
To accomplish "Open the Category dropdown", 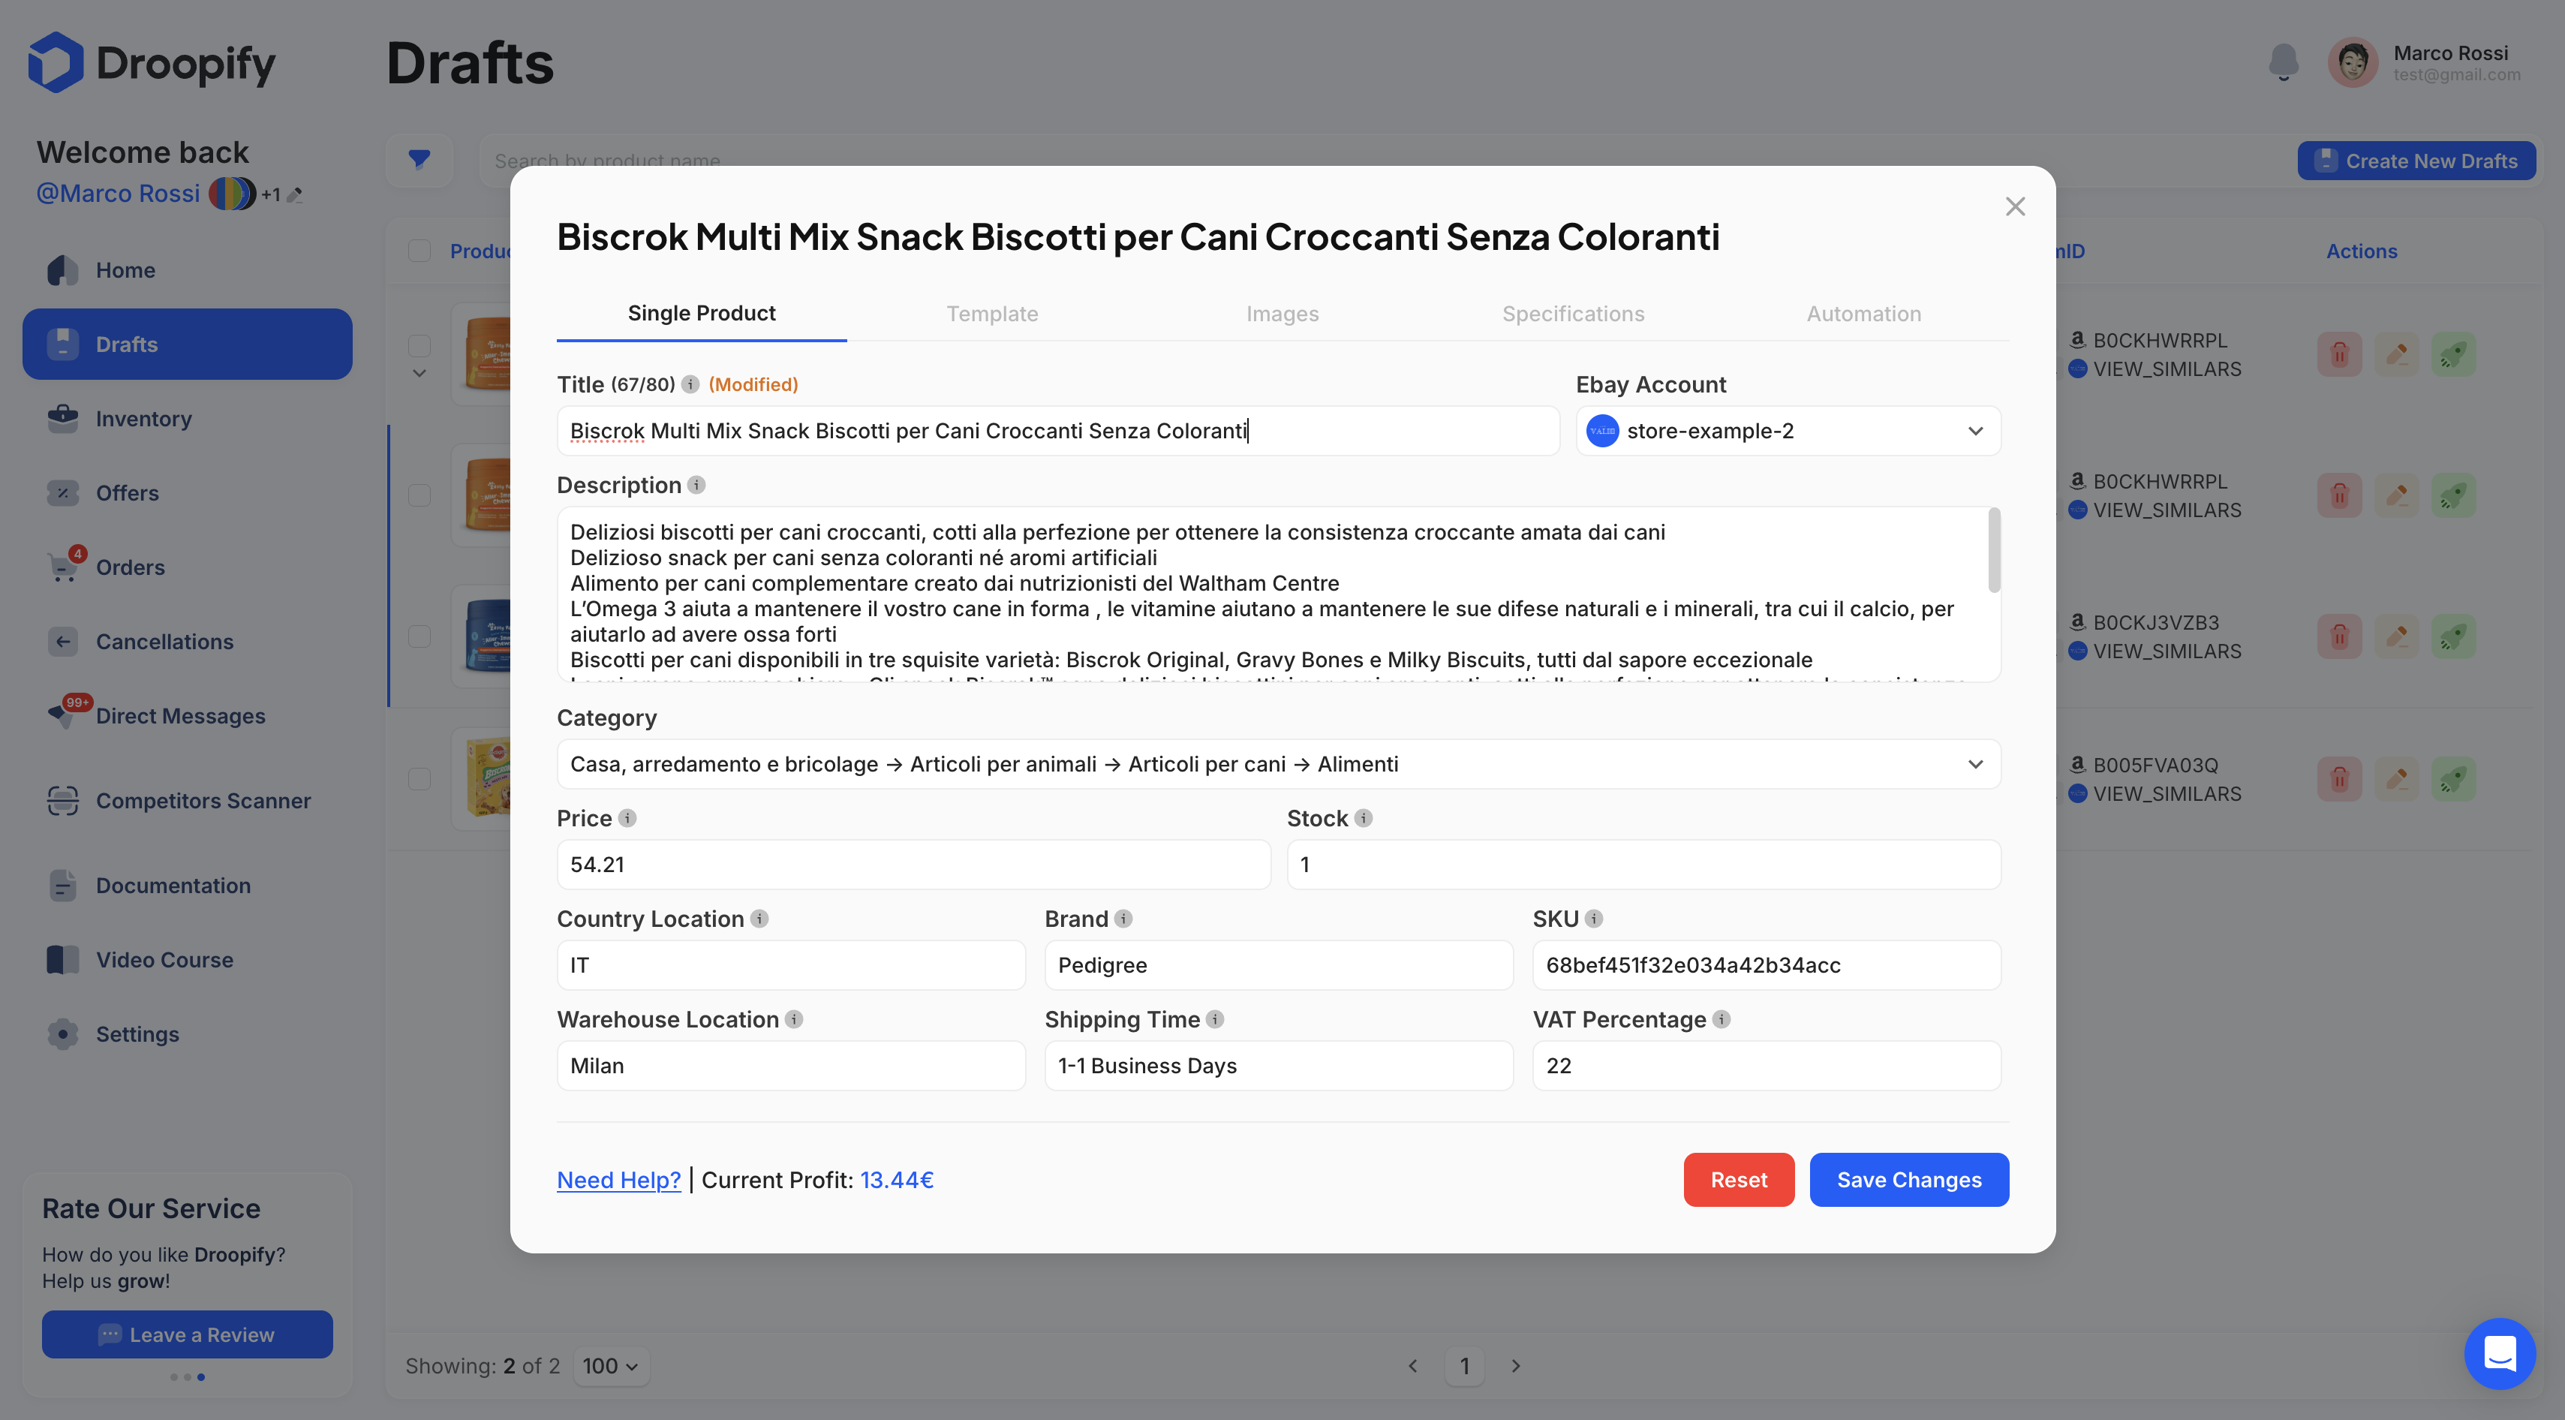I will [x=1279, y=764].
